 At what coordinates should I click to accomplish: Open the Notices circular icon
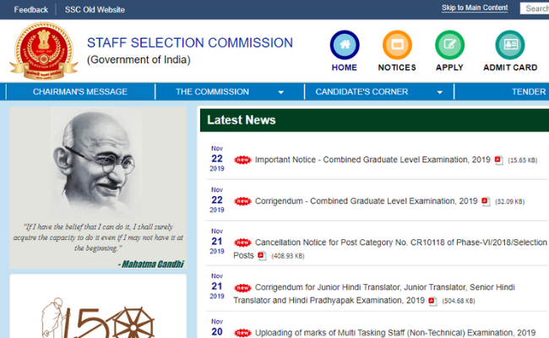point(397,45)
